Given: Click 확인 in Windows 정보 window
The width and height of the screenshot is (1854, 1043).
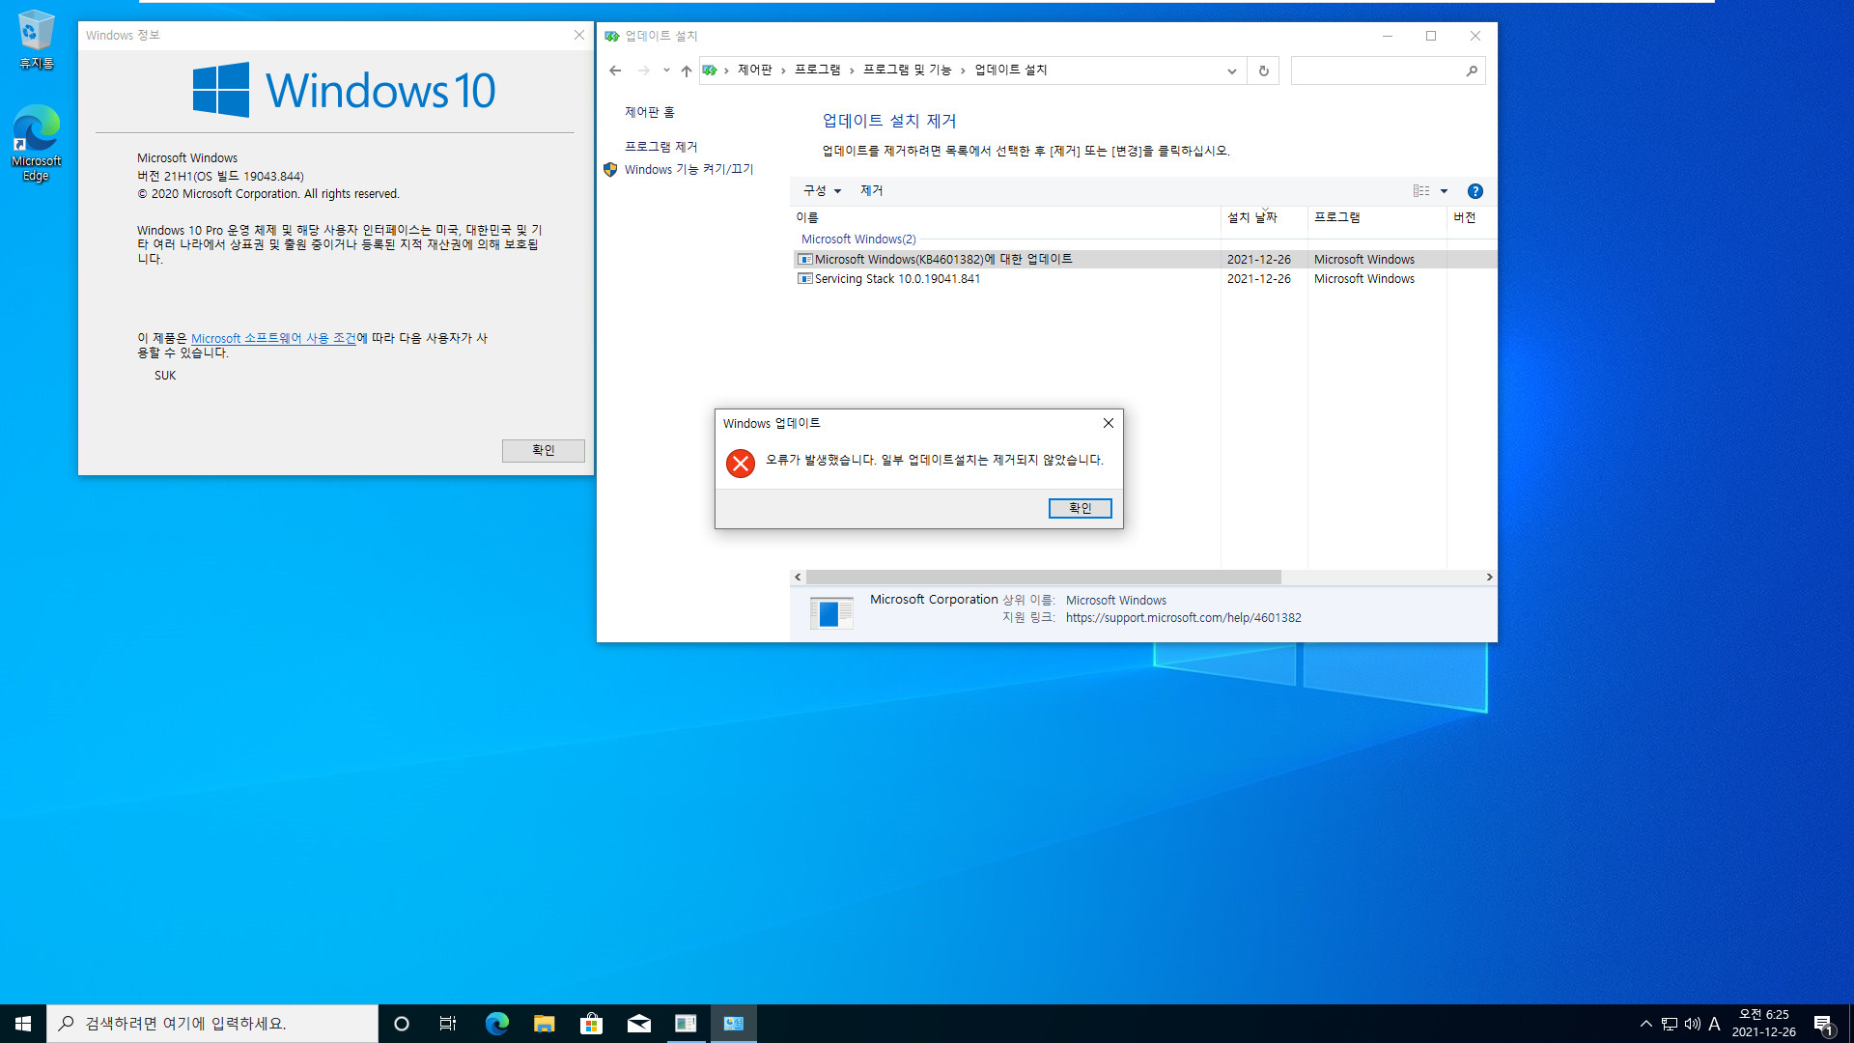Looking at the screenshot, I should (x=543, y=451).
